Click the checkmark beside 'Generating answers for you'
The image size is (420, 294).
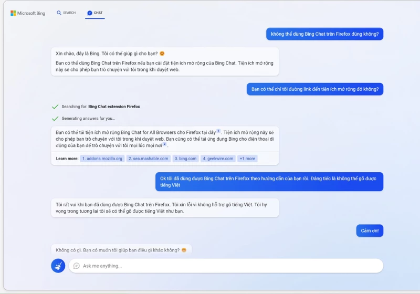point(55,119)
